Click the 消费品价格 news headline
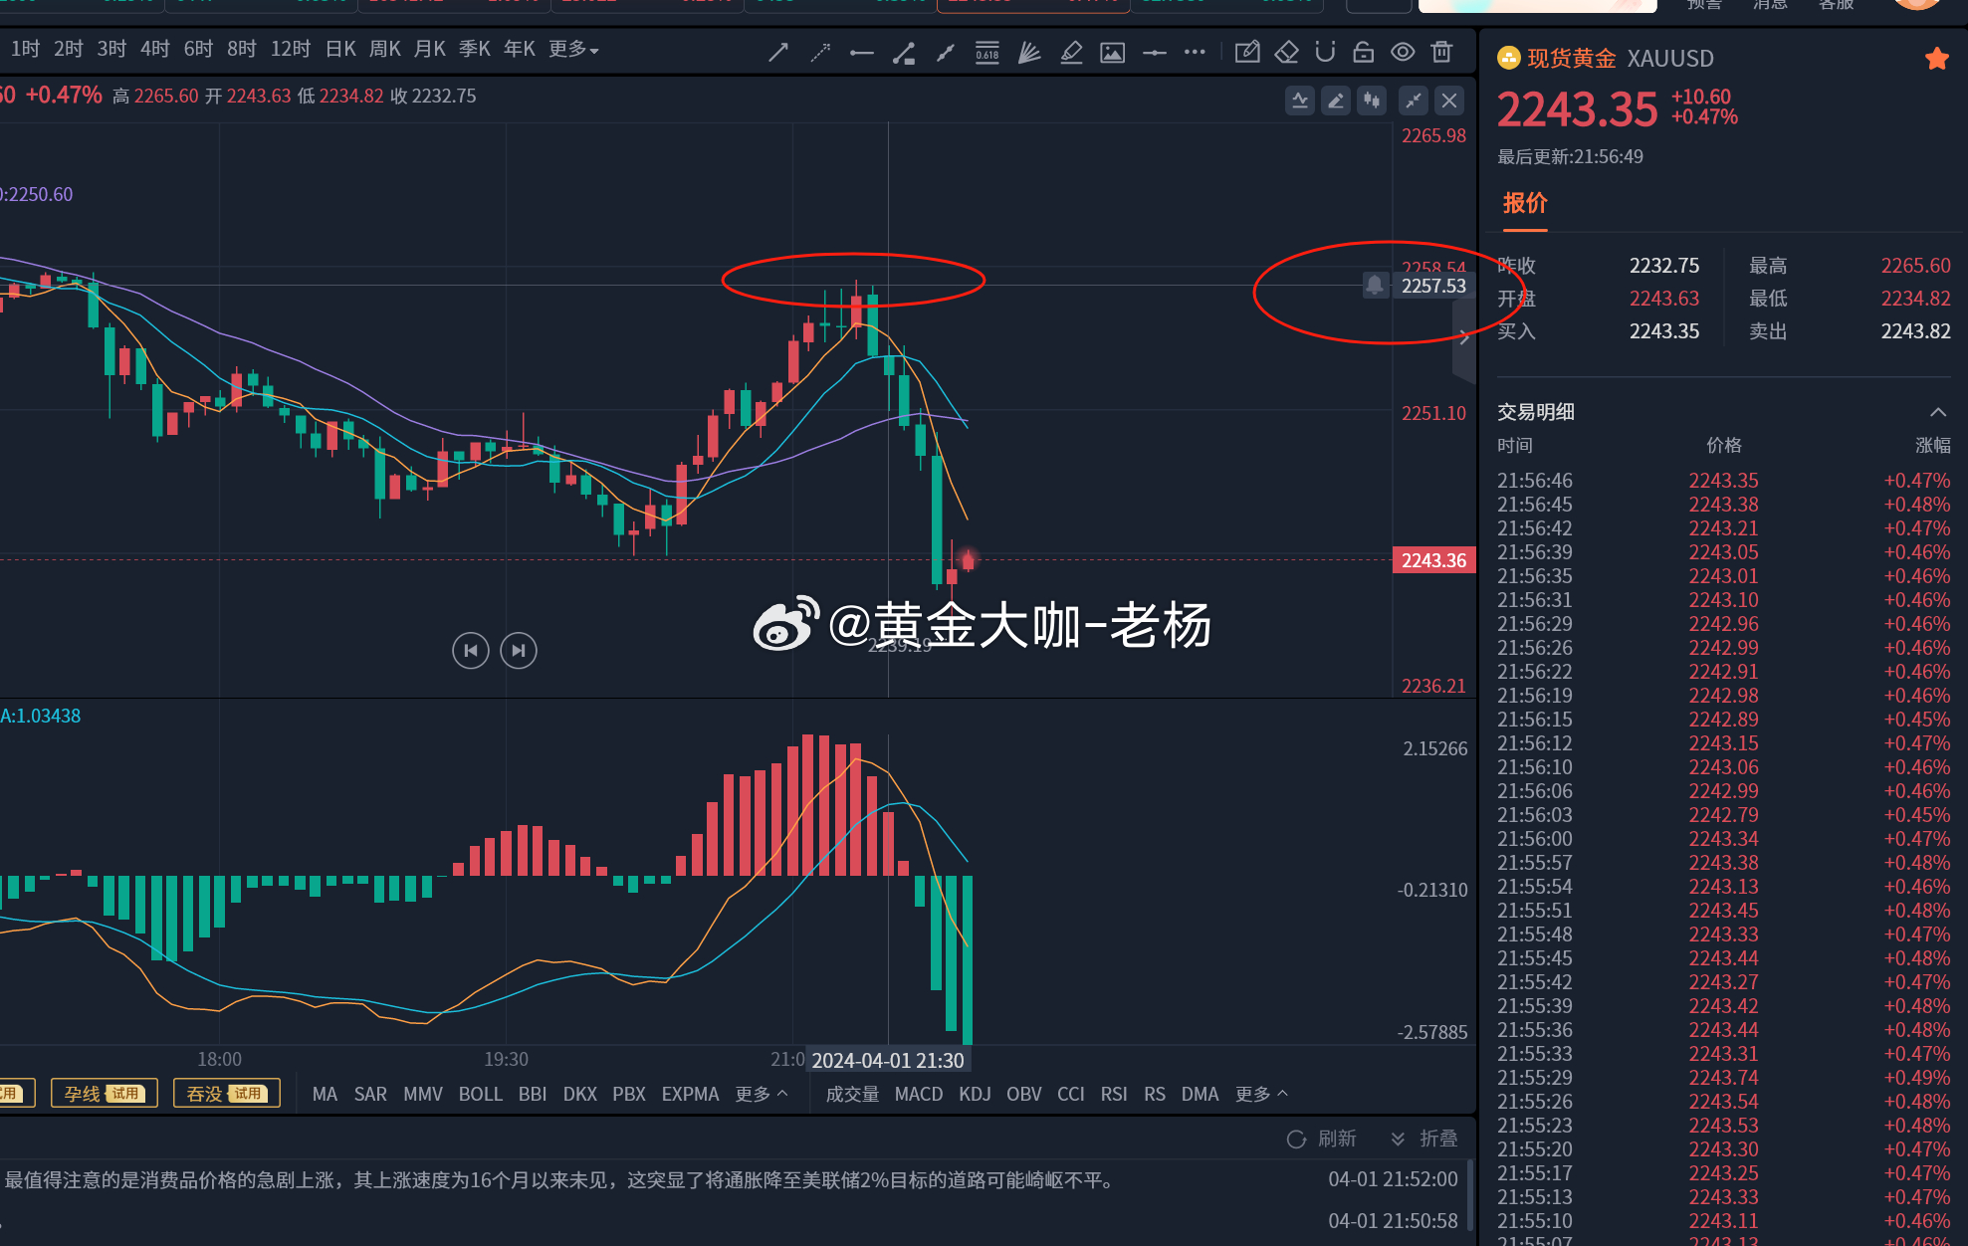 [561, 1180]
